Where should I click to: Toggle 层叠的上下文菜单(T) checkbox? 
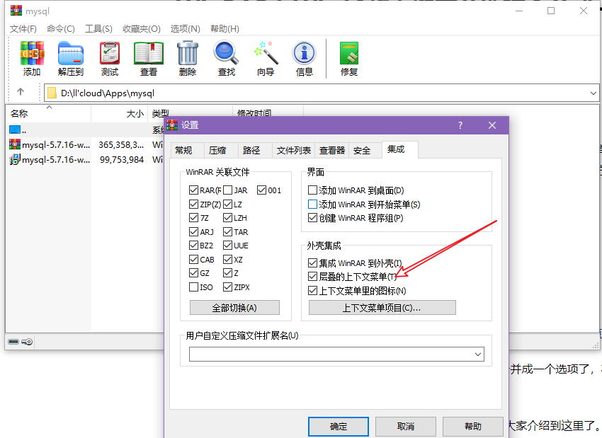tap(312, 277)
